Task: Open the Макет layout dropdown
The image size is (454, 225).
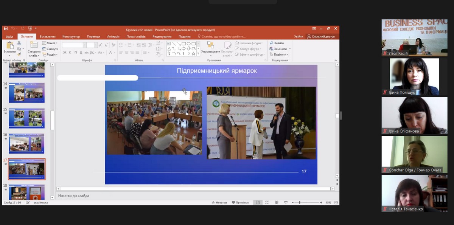Action: click(51, 43)
